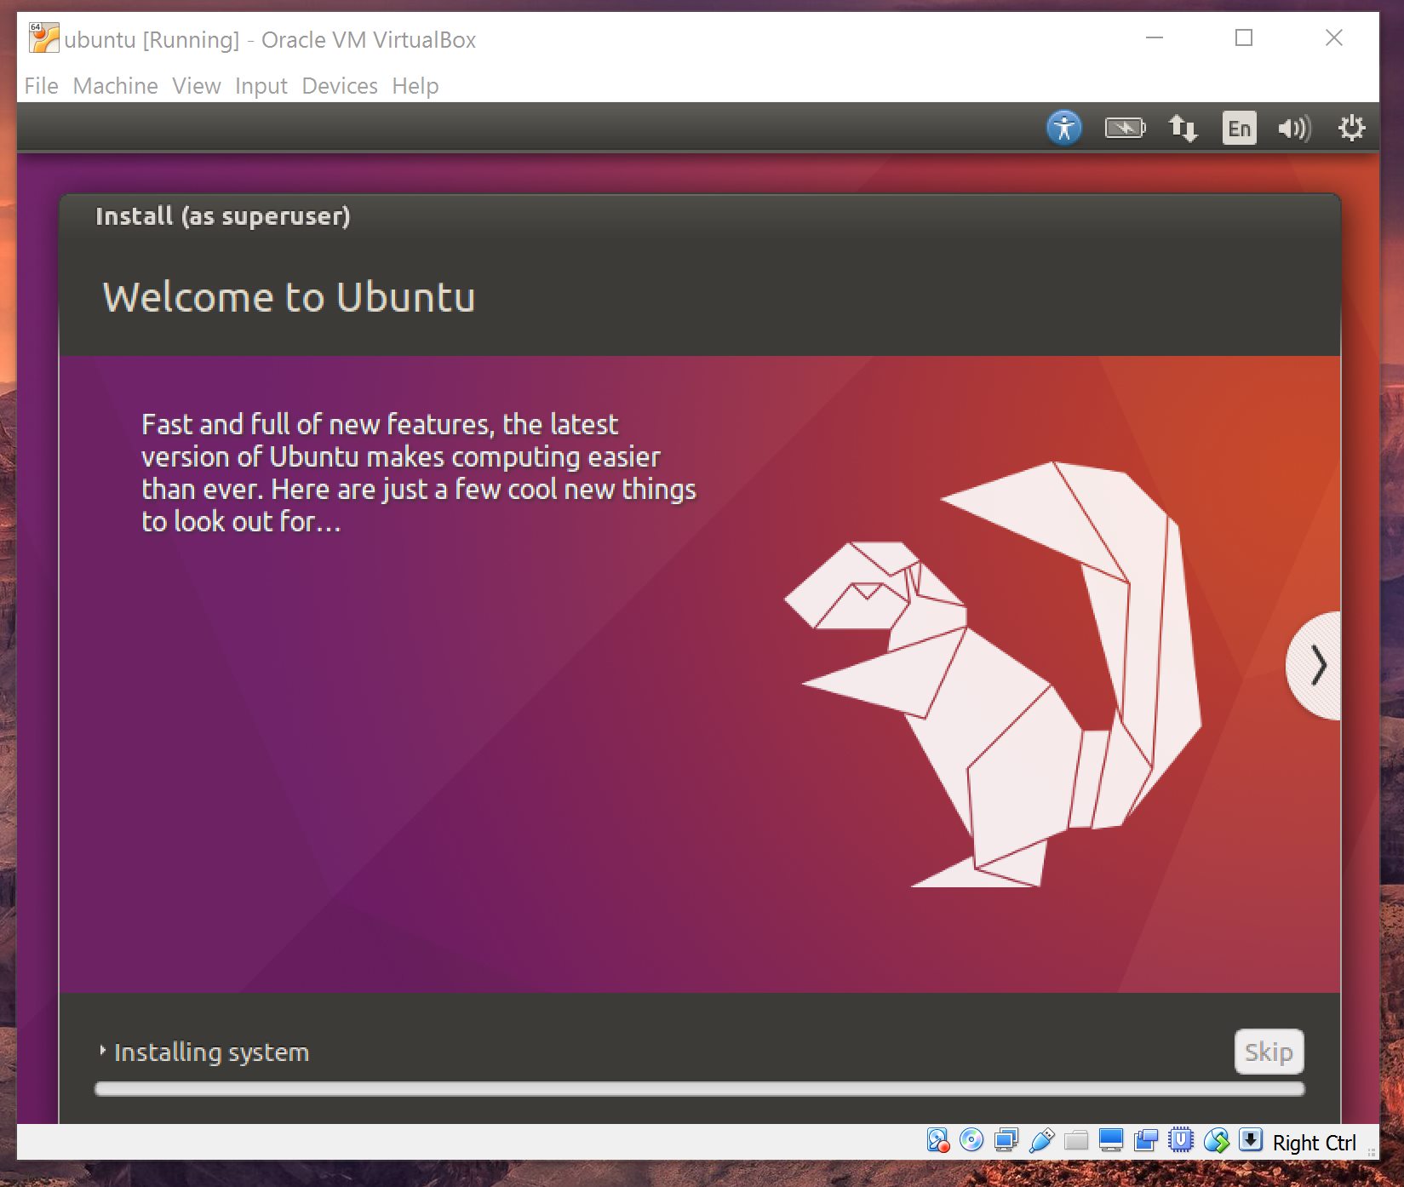Screen dimensions: 1404x1187
Task: Open the sound volume indicator
Action: point(1294,129)
